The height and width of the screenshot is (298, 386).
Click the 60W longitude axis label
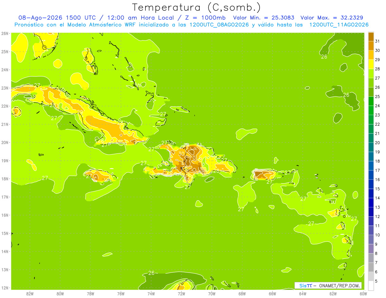coord(363,293)
